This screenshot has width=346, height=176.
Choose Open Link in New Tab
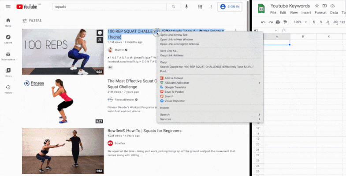(x=174, y=35)
